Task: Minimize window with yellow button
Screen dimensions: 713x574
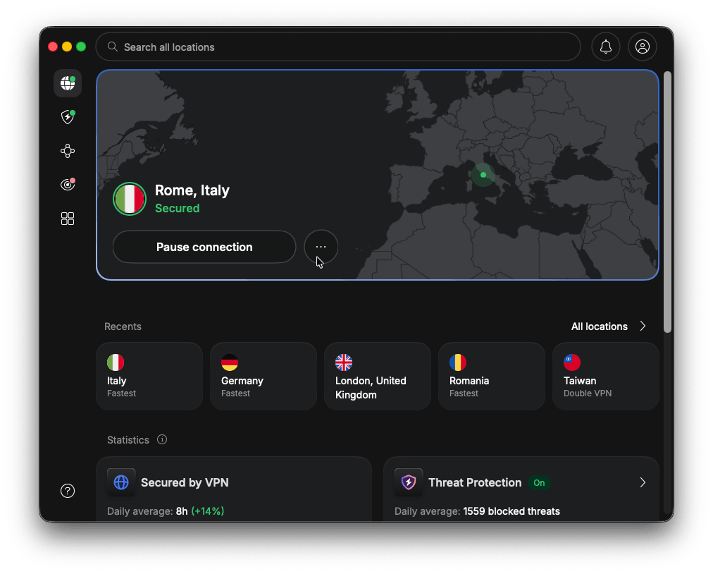Action: [67, 47]
